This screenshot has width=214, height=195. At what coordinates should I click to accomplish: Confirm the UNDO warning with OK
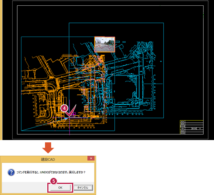point(60,188)
